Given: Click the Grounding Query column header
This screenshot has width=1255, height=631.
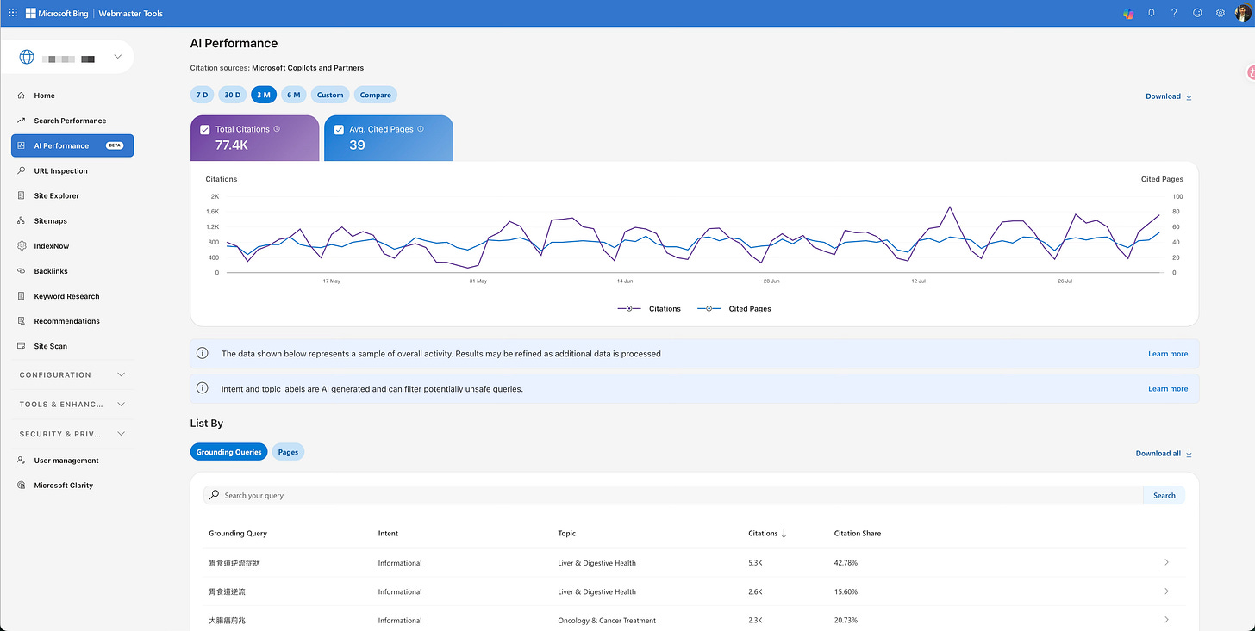Looking at the screenshot, I should point(238,534).
